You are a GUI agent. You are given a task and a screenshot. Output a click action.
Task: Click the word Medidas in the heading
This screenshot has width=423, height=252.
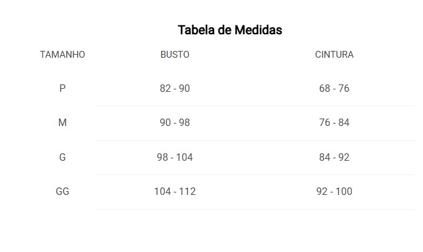coord(258,30)
